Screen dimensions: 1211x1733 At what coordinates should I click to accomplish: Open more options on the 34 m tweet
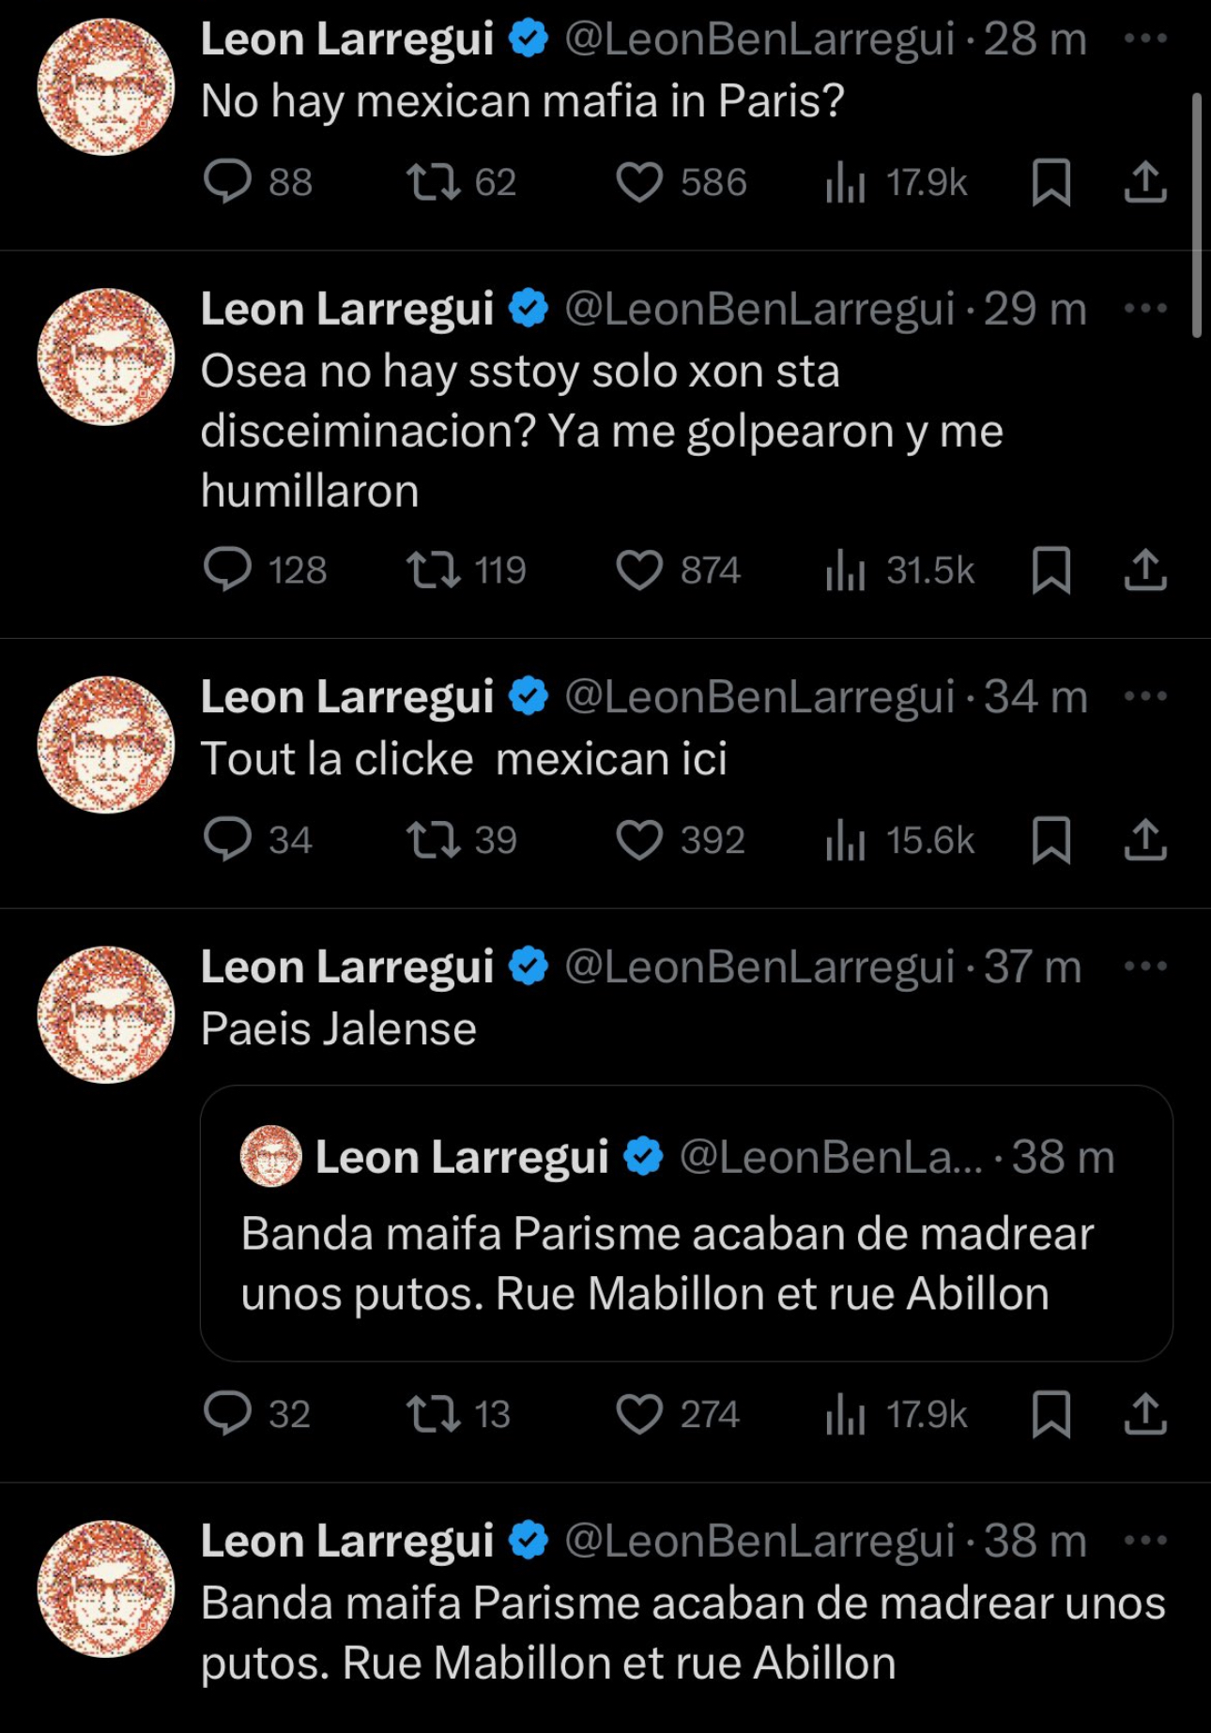tap(1144, 697)
